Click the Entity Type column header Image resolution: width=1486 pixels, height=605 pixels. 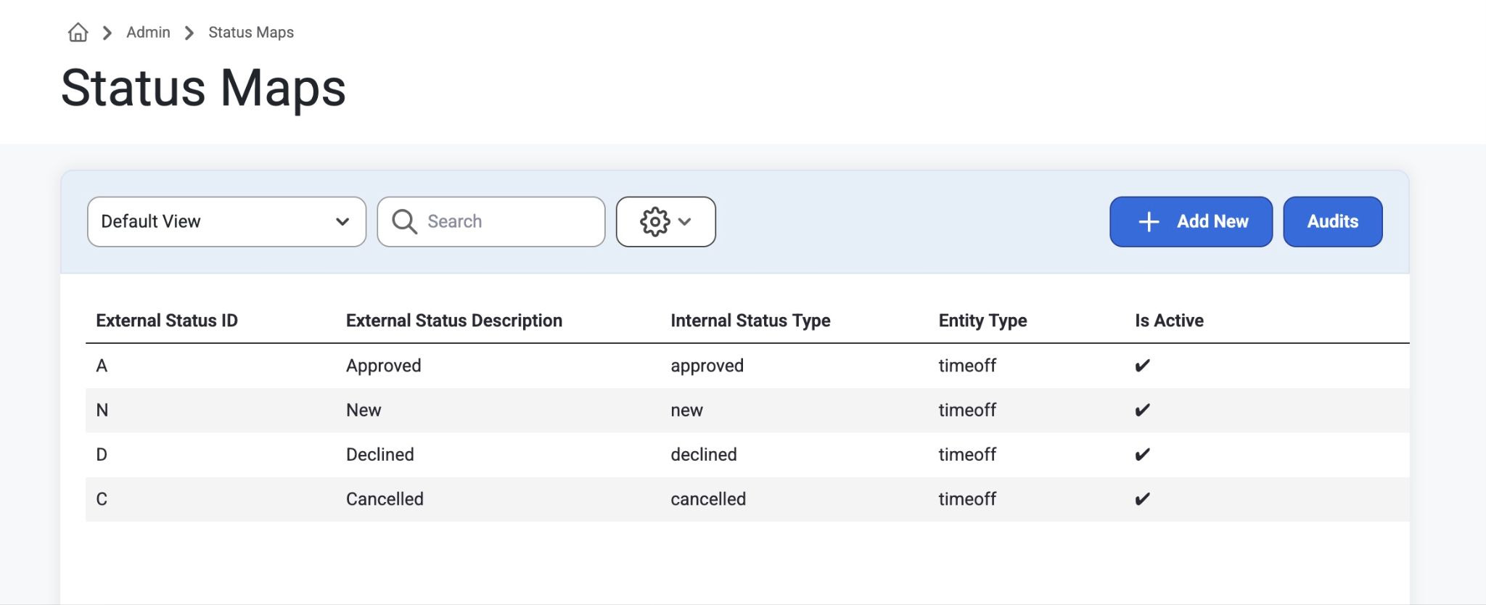coord(982,321)
